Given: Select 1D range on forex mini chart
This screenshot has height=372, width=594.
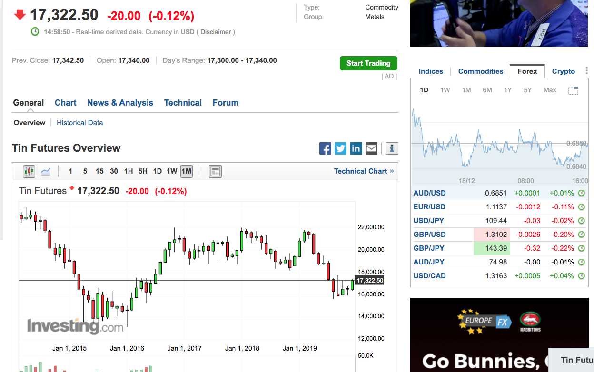Looking at the screenshot, I should coord(424,90).
